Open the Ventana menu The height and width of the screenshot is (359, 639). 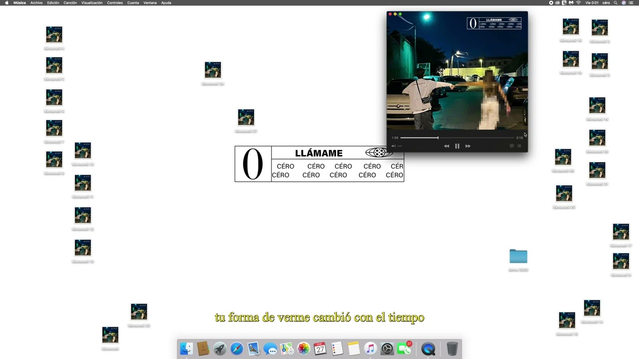tap(150, 2)
